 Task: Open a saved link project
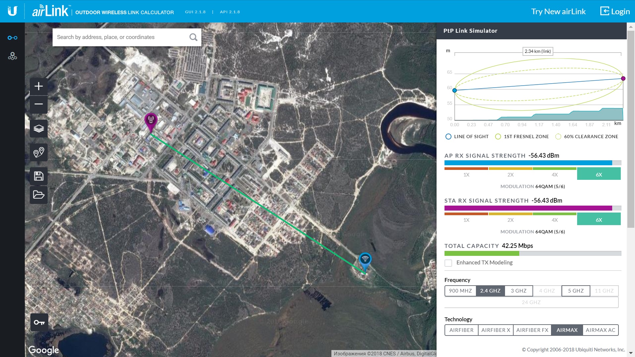click(x=39, y=194)
